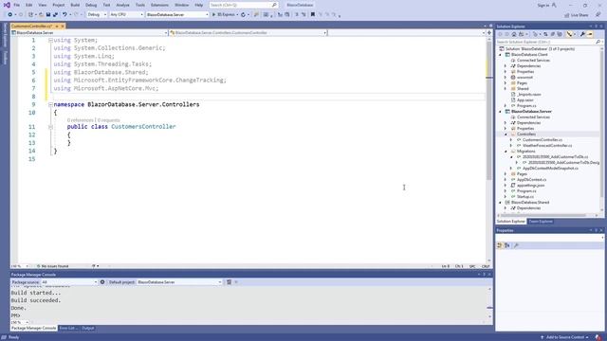Image resolution: width=607 pixels, height=341 pixels.
Task: Click the Live Share icon
Action: coord(567,15)
